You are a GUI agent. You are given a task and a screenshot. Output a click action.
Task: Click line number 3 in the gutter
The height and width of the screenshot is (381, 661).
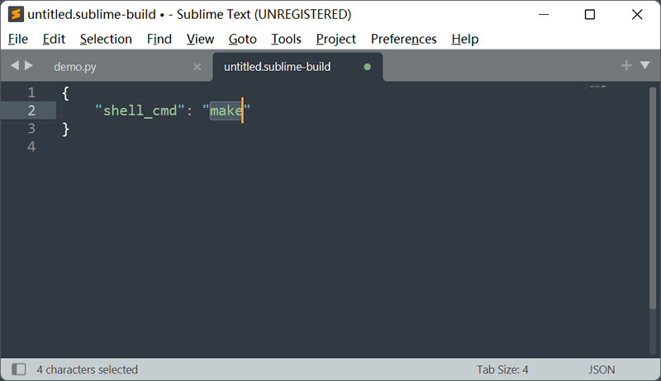pos(31,129)
